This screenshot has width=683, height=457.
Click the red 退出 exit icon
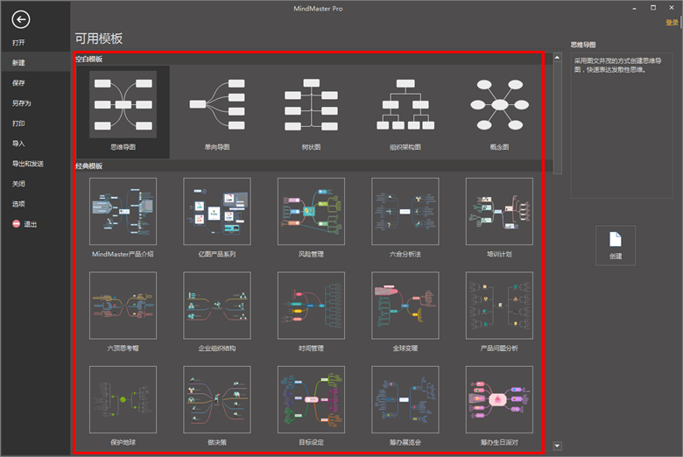(16, 224)
